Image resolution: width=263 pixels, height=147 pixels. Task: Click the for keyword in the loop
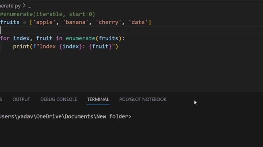point(5,38)
